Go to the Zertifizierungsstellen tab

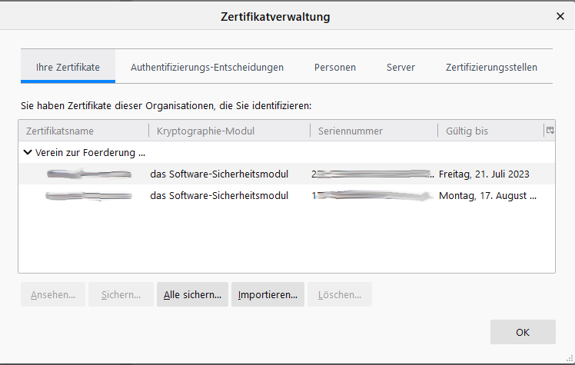click(491, 68)
